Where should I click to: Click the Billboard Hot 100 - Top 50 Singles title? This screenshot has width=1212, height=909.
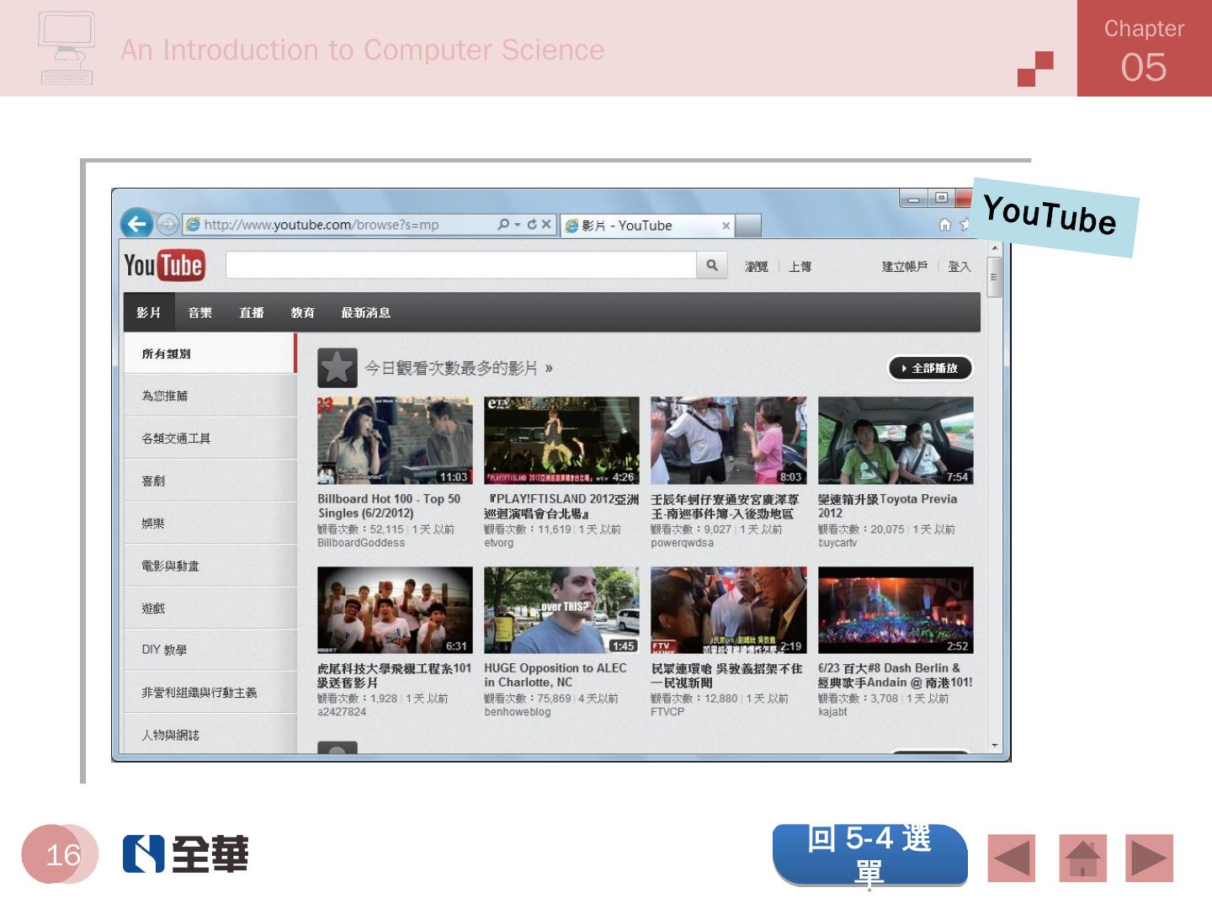(389, 506)
